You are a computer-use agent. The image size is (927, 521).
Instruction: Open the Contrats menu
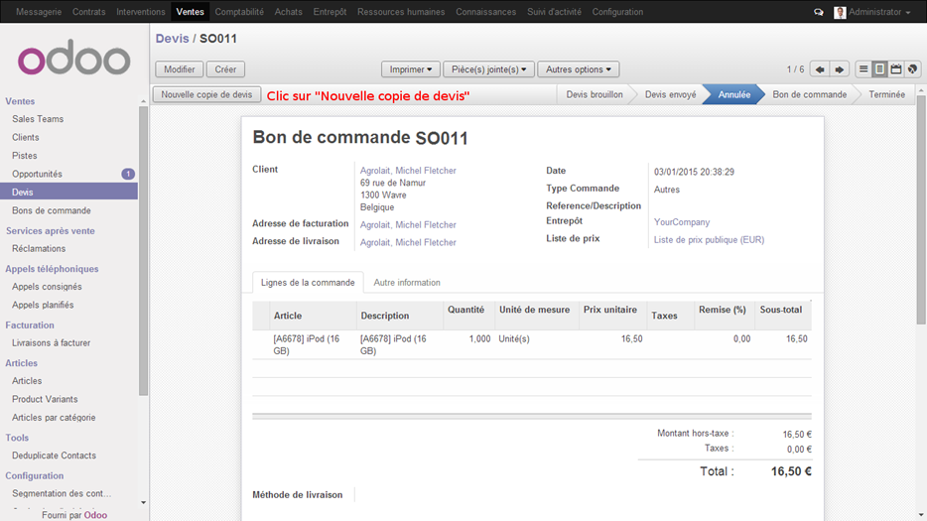pyautogui.click(x=88, y=12)
